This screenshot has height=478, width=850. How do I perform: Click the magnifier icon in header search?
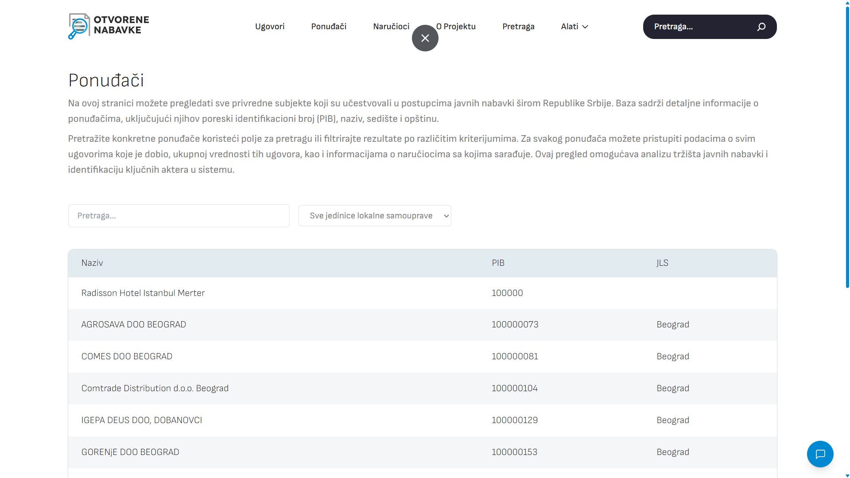coord(761,27)
